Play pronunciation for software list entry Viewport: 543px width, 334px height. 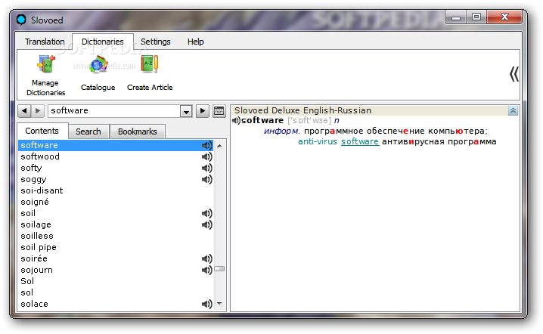pos(206,145)
